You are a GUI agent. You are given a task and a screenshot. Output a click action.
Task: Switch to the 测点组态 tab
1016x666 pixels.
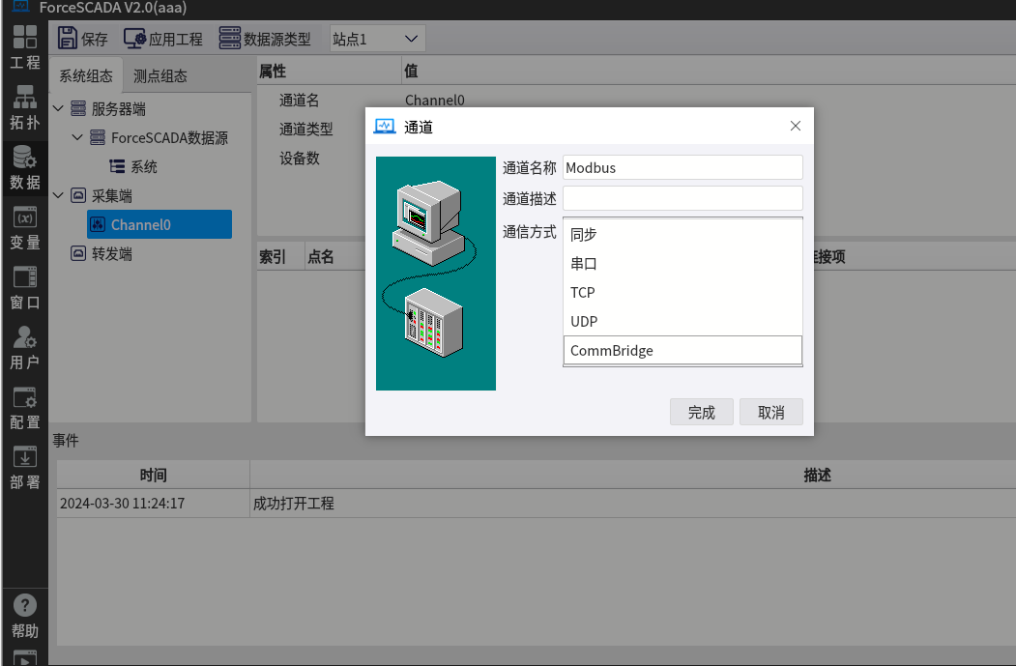(160, 75)
